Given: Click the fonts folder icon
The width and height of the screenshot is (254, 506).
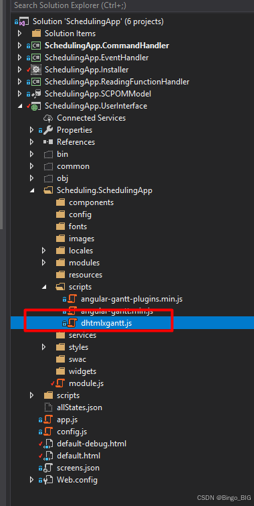Looking at the screenshot, I should (x=60, y=227).
